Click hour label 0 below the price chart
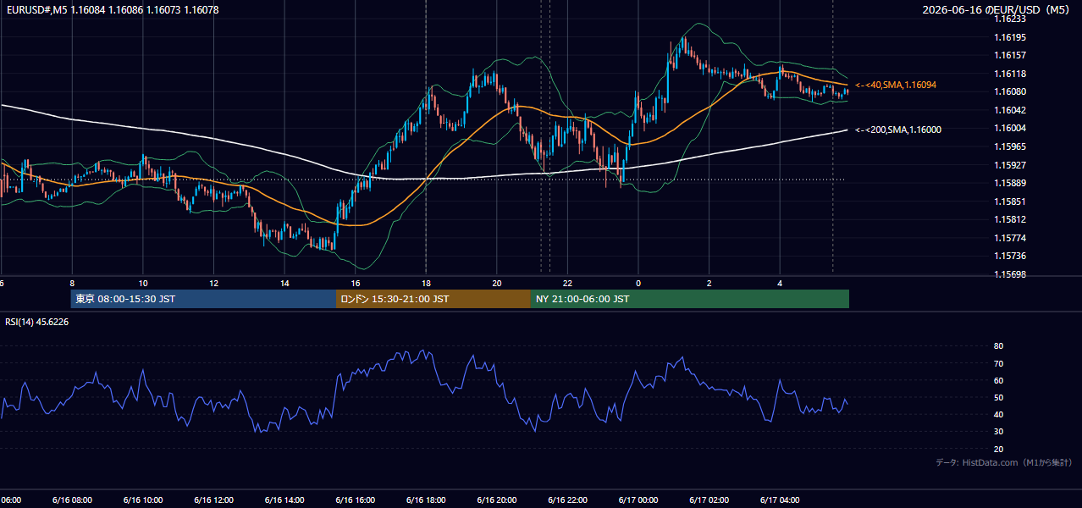This screenshot has width=1082, height=508. 638,283
